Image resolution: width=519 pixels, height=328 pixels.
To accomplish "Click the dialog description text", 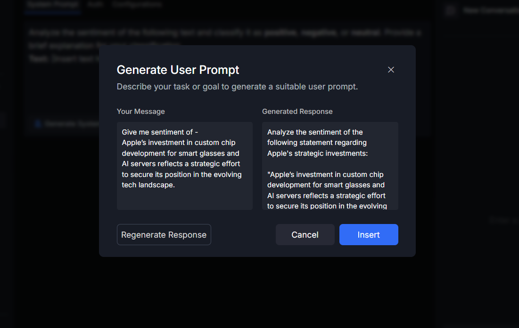I will point(237,87).
